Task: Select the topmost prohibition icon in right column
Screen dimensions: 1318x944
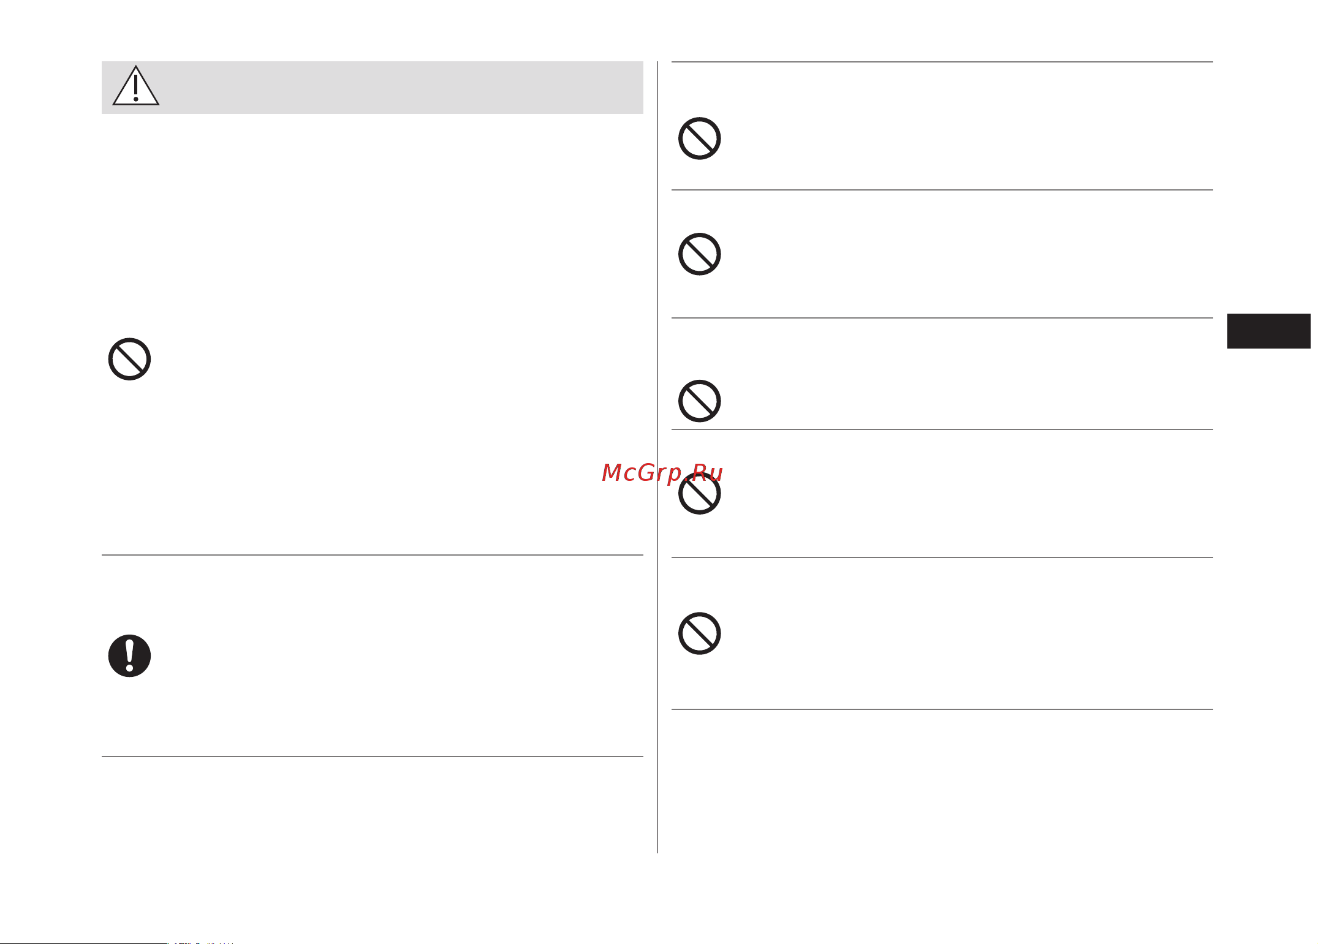Action: 700,138
